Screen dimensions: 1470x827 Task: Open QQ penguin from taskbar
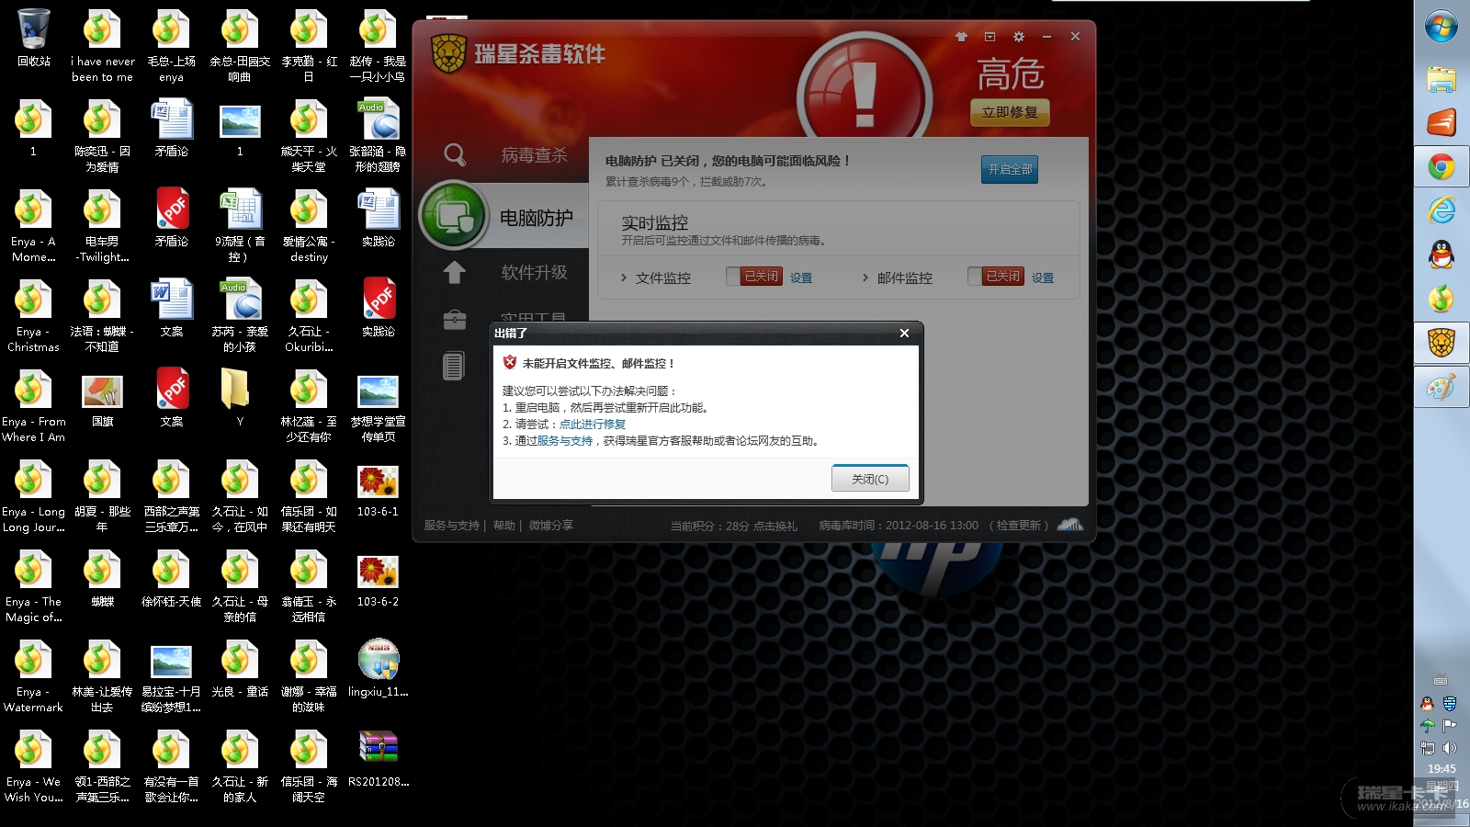[1442, 255]
